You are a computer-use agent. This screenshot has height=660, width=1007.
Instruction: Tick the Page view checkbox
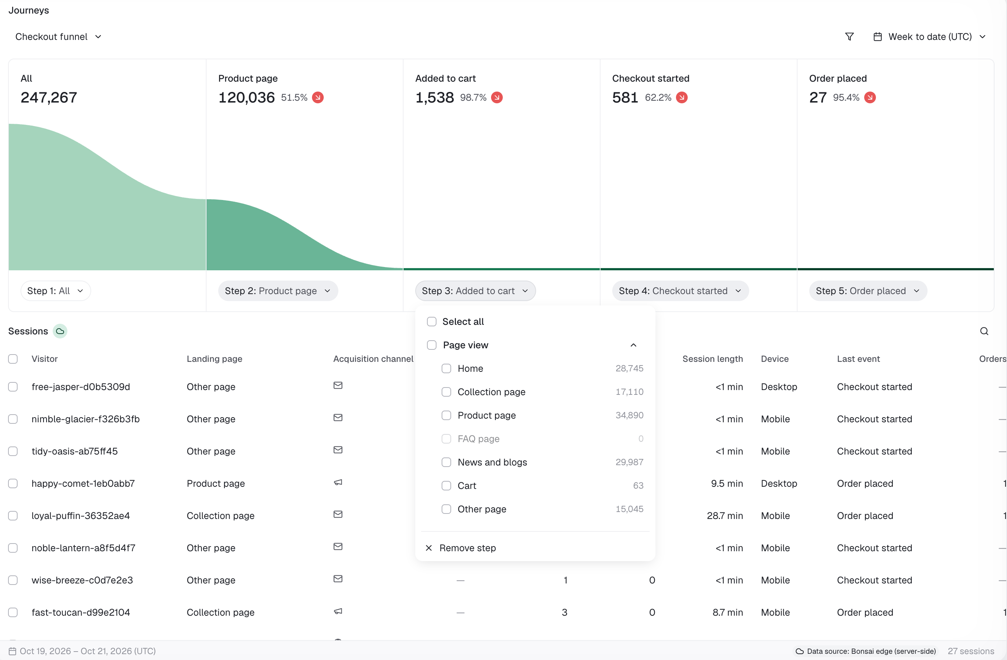(x=432, y=345)
